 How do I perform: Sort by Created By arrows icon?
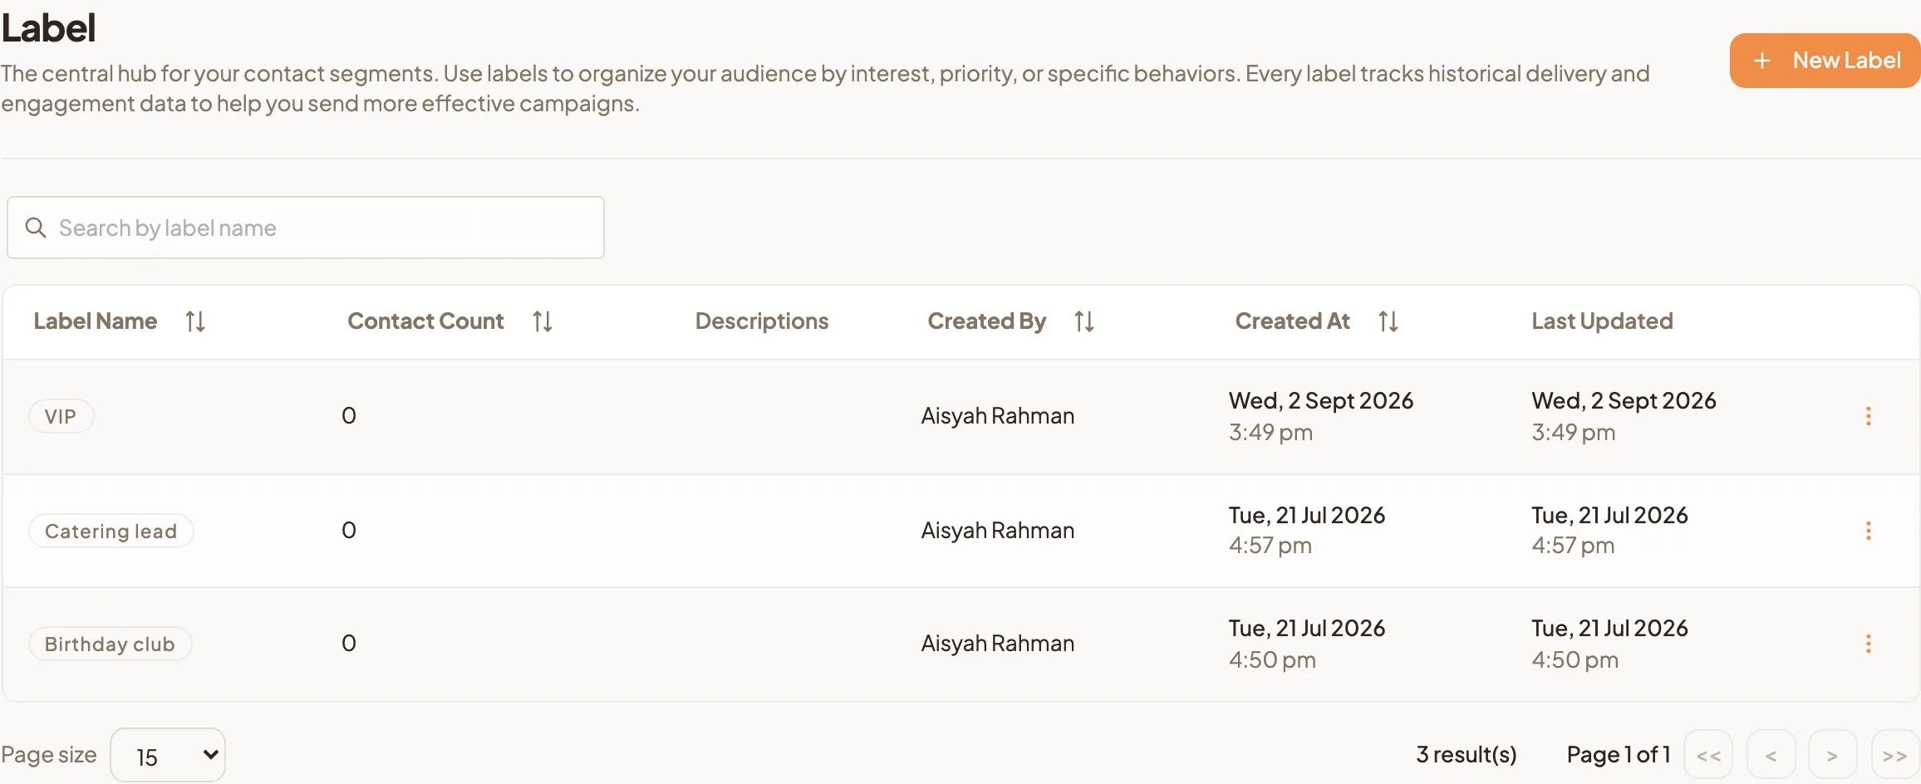tap(1084, 321)
